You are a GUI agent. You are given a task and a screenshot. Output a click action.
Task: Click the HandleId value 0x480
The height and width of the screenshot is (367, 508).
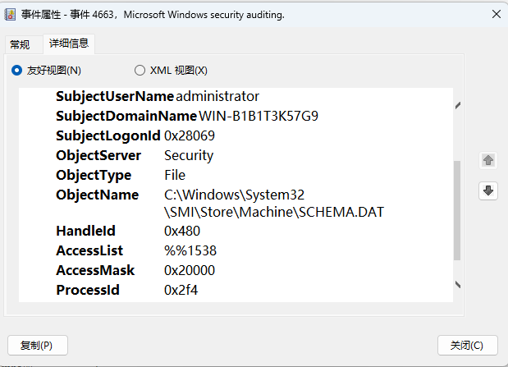coord(182,232)
